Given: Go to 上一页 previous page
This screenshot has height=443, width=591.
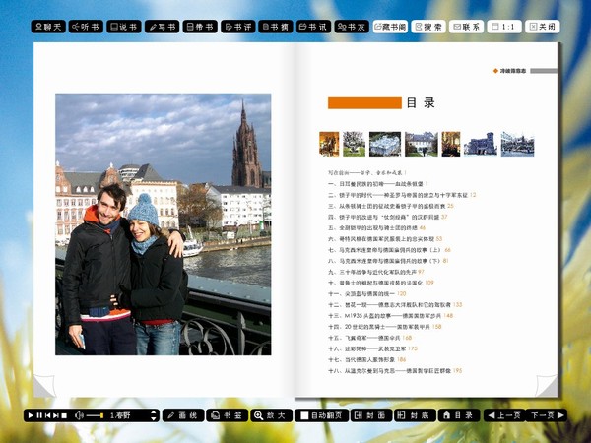Looking at the screenshot, I should click(504, 415).
